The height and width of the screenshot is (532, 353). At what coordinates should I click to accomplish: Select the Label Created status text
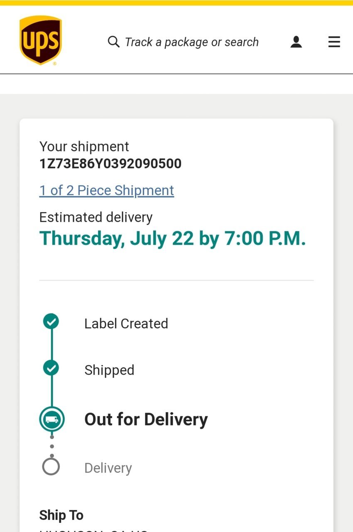coord(126,324)
